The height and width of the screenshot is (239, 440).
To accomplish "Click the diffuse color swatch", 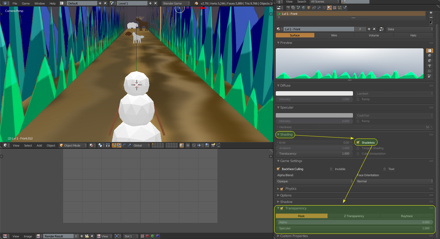I will (314, 93).
